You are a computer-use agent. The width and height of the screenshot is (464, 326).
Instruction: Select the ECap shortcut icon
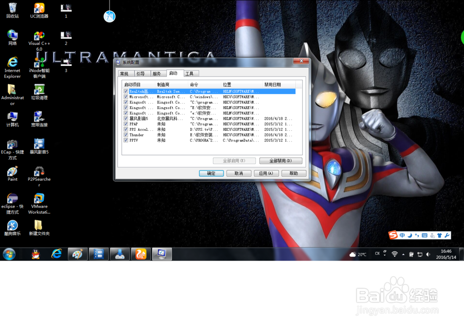pos(13,149)
